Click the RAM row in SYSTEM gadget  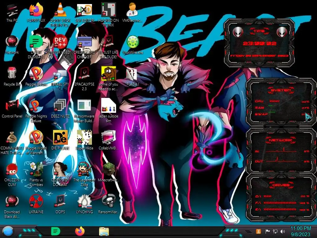tap(282, 108)
